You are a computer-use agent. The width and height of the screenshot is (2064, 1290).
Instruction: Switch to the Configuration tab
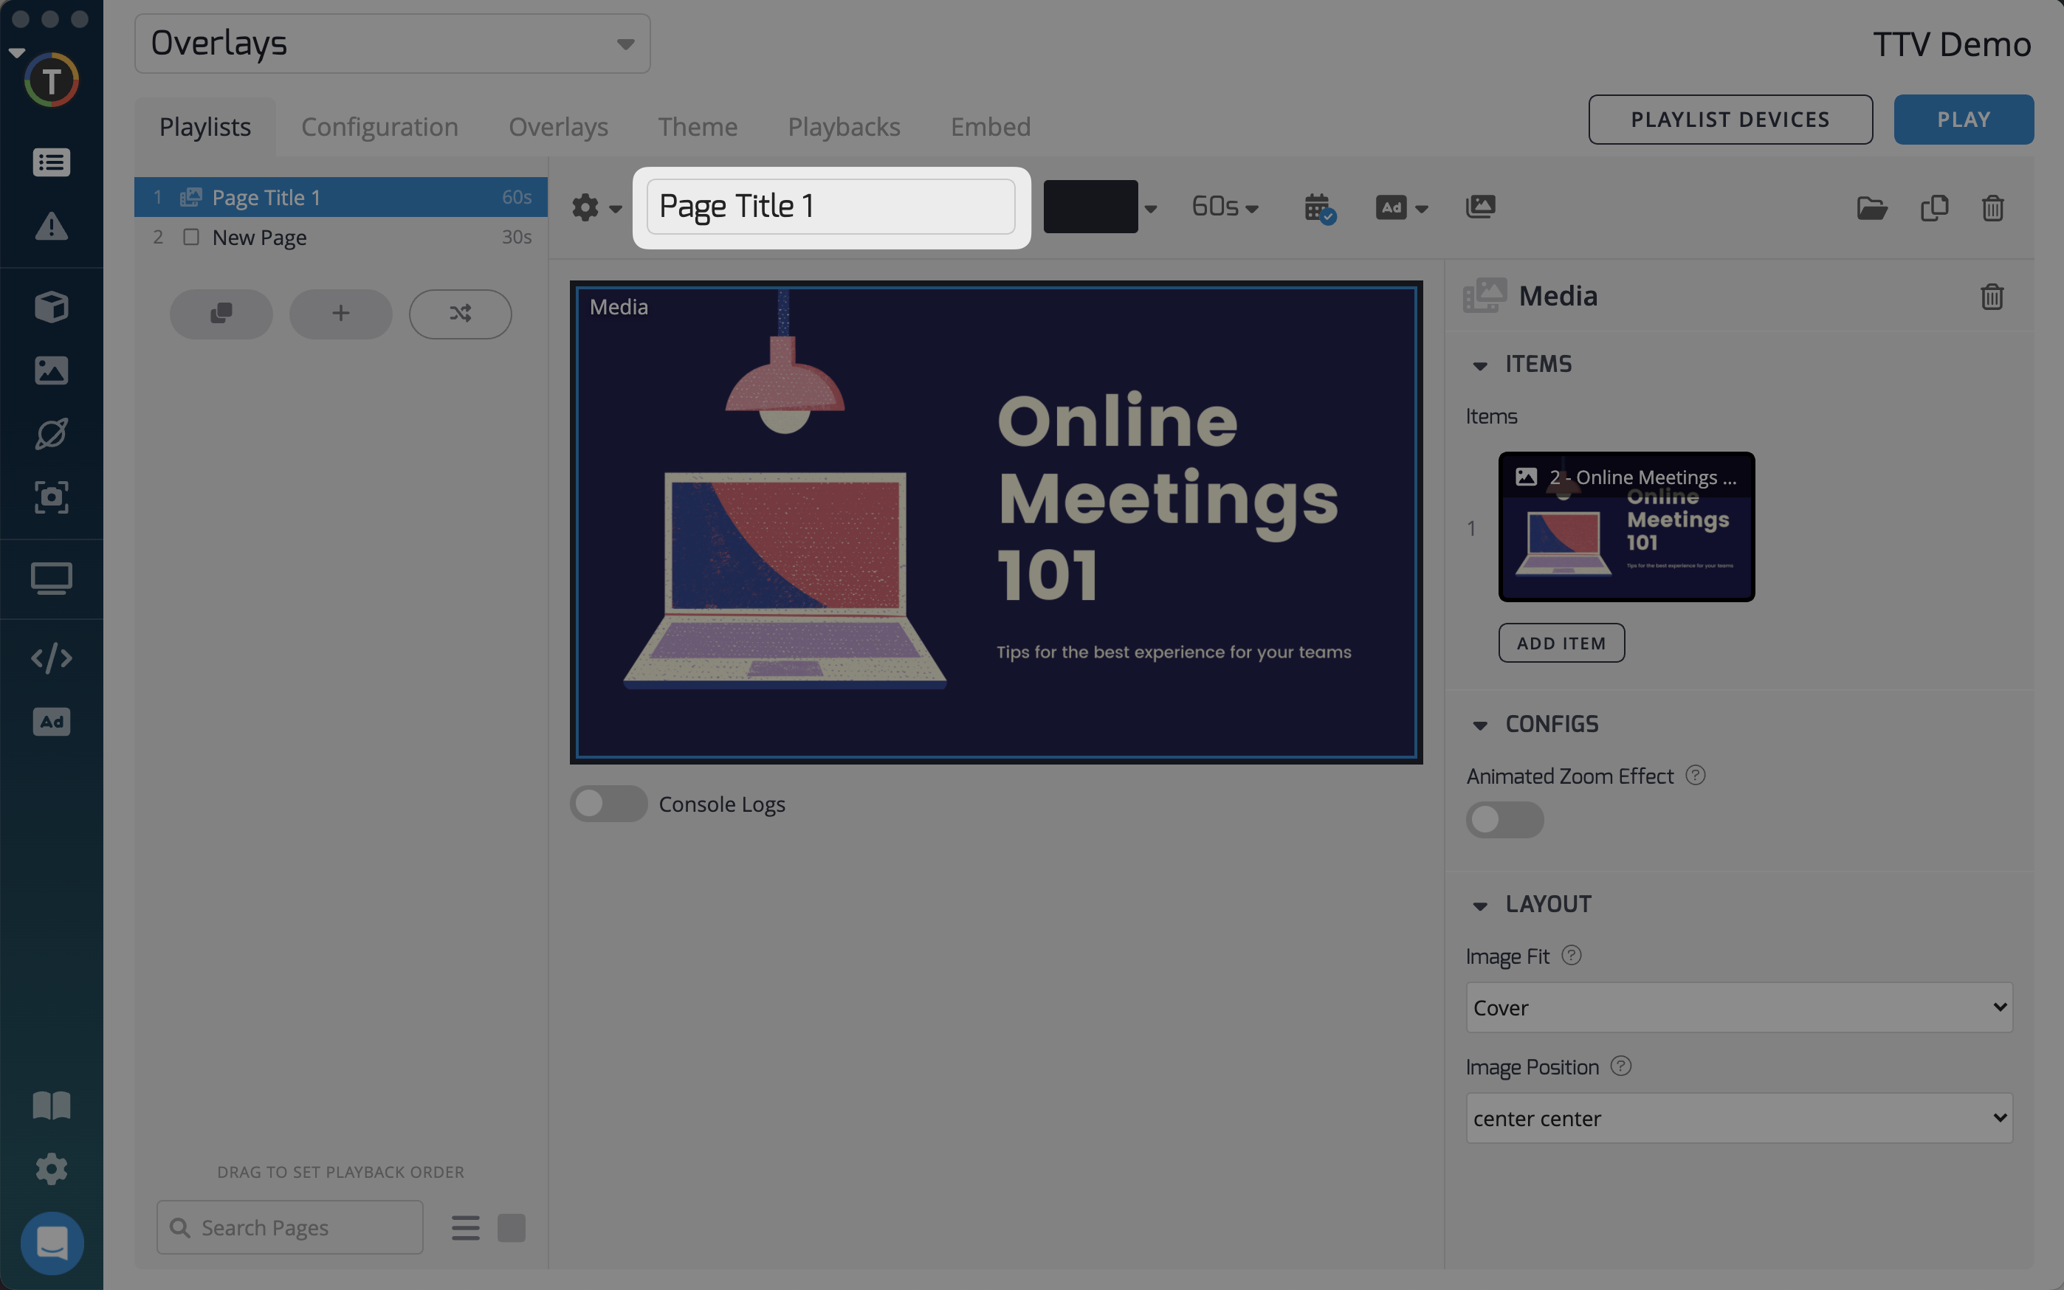pos(379,127)
